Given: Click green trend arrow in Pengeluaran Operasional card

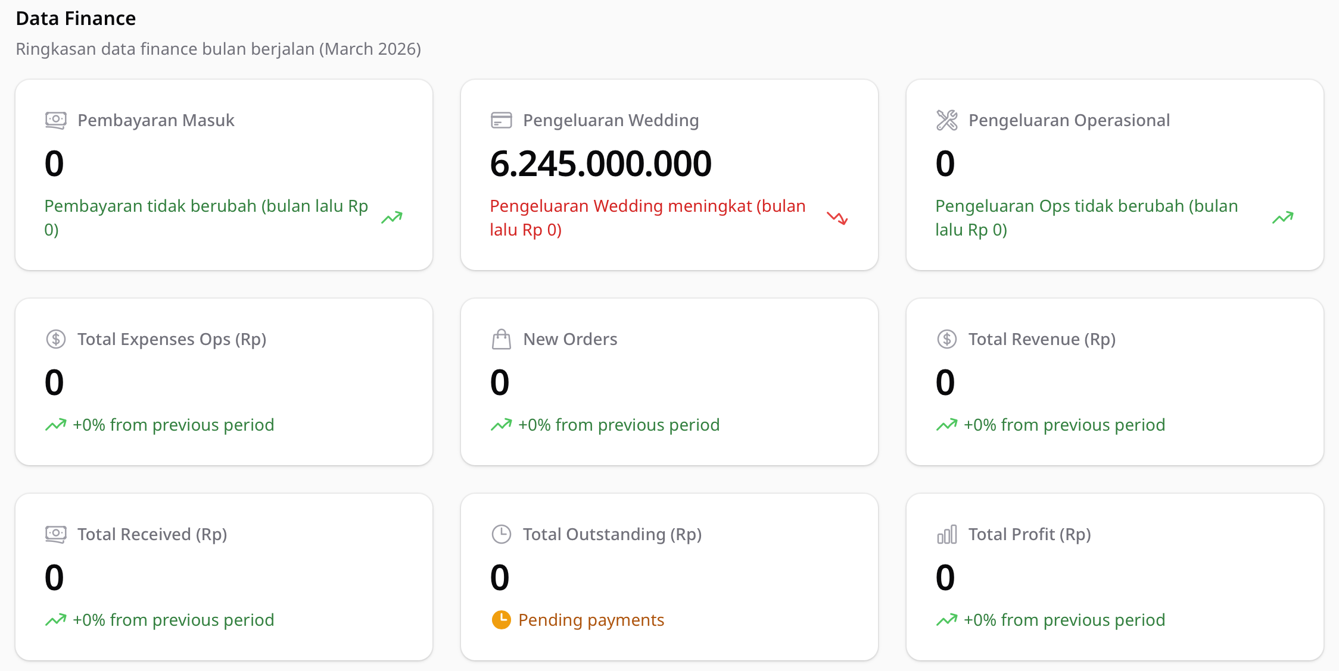Looking at the screenshot, I should 1282,218.
